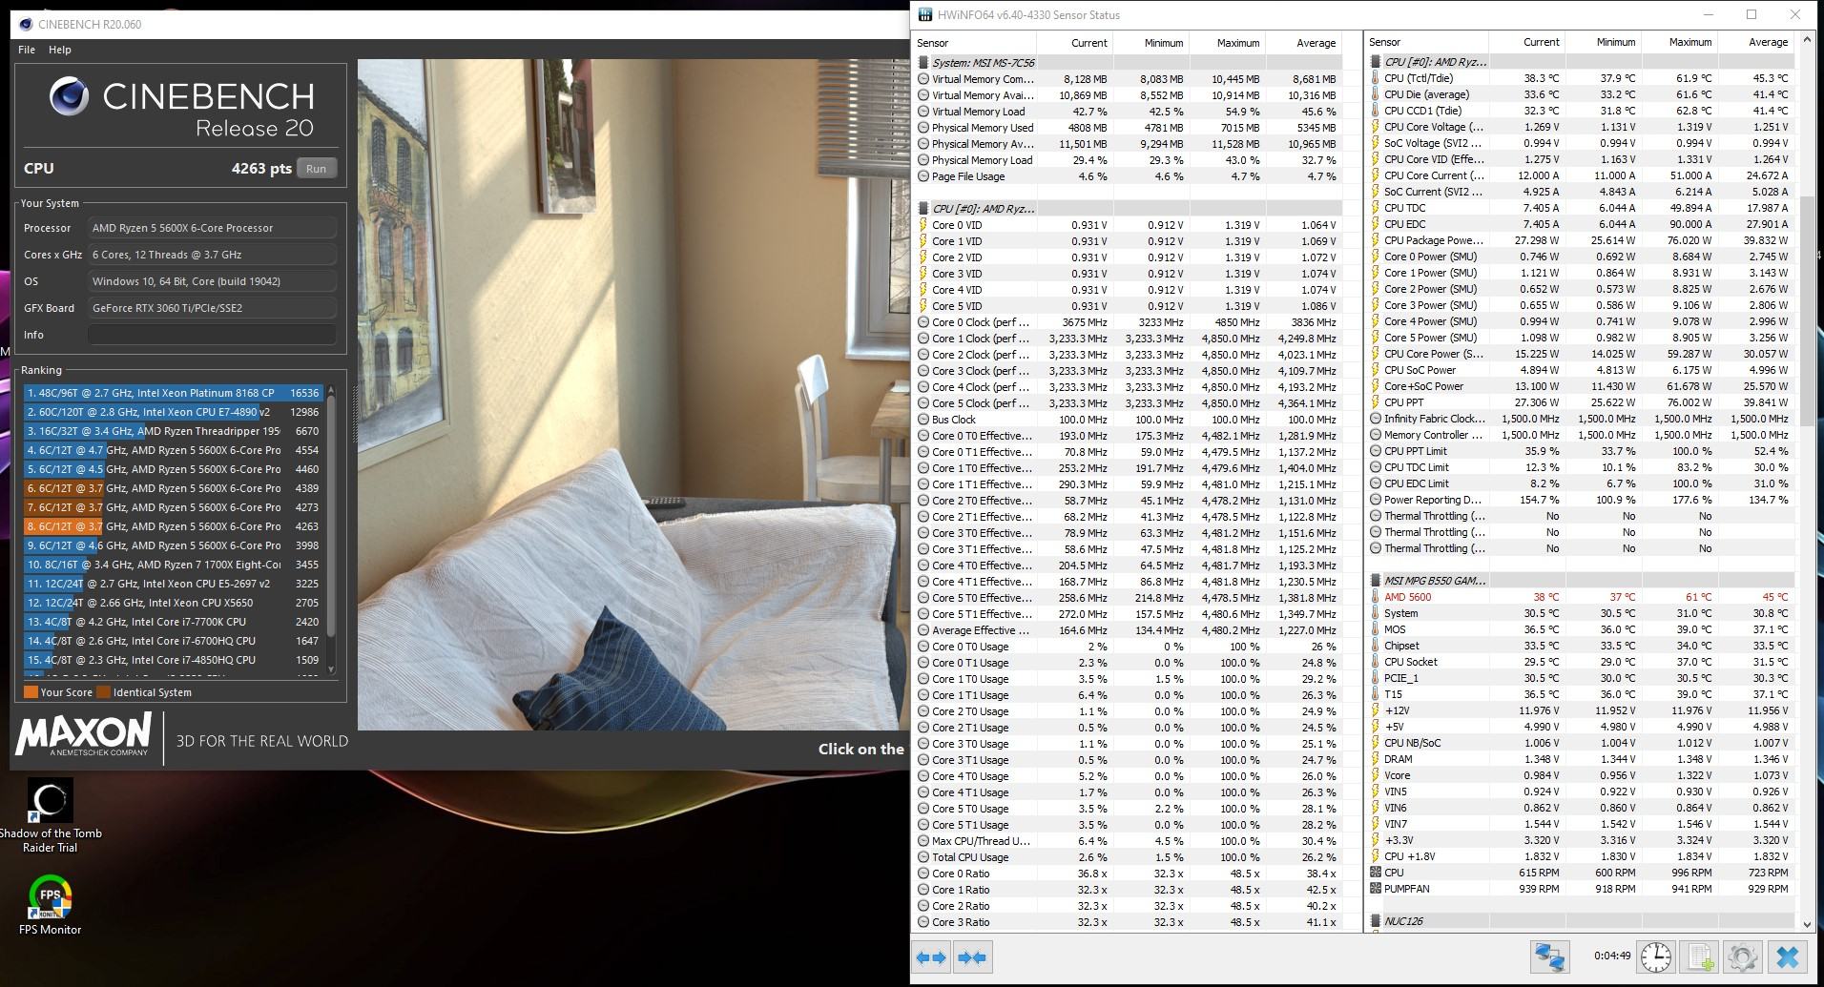Select the Infinity Fabric Clock sensor row

click(x=1581, y=419)
